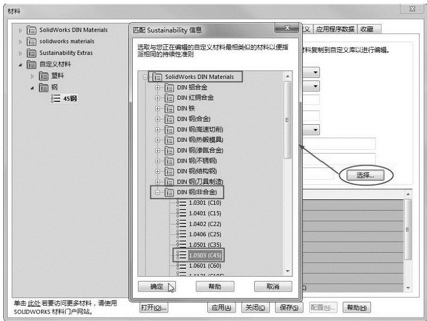Click the Sustainability Extras library icon
Viewport: 427px width, 321px height.
[31, 53]
